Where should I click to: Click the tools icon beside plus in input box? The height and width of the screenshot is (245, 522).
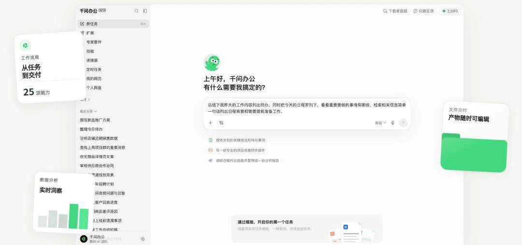click(x=221, y=123)
